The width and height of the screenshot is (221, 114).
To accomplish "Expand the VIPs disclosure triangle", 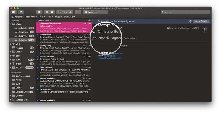I will pyautogui.click(x=11, y=44).
